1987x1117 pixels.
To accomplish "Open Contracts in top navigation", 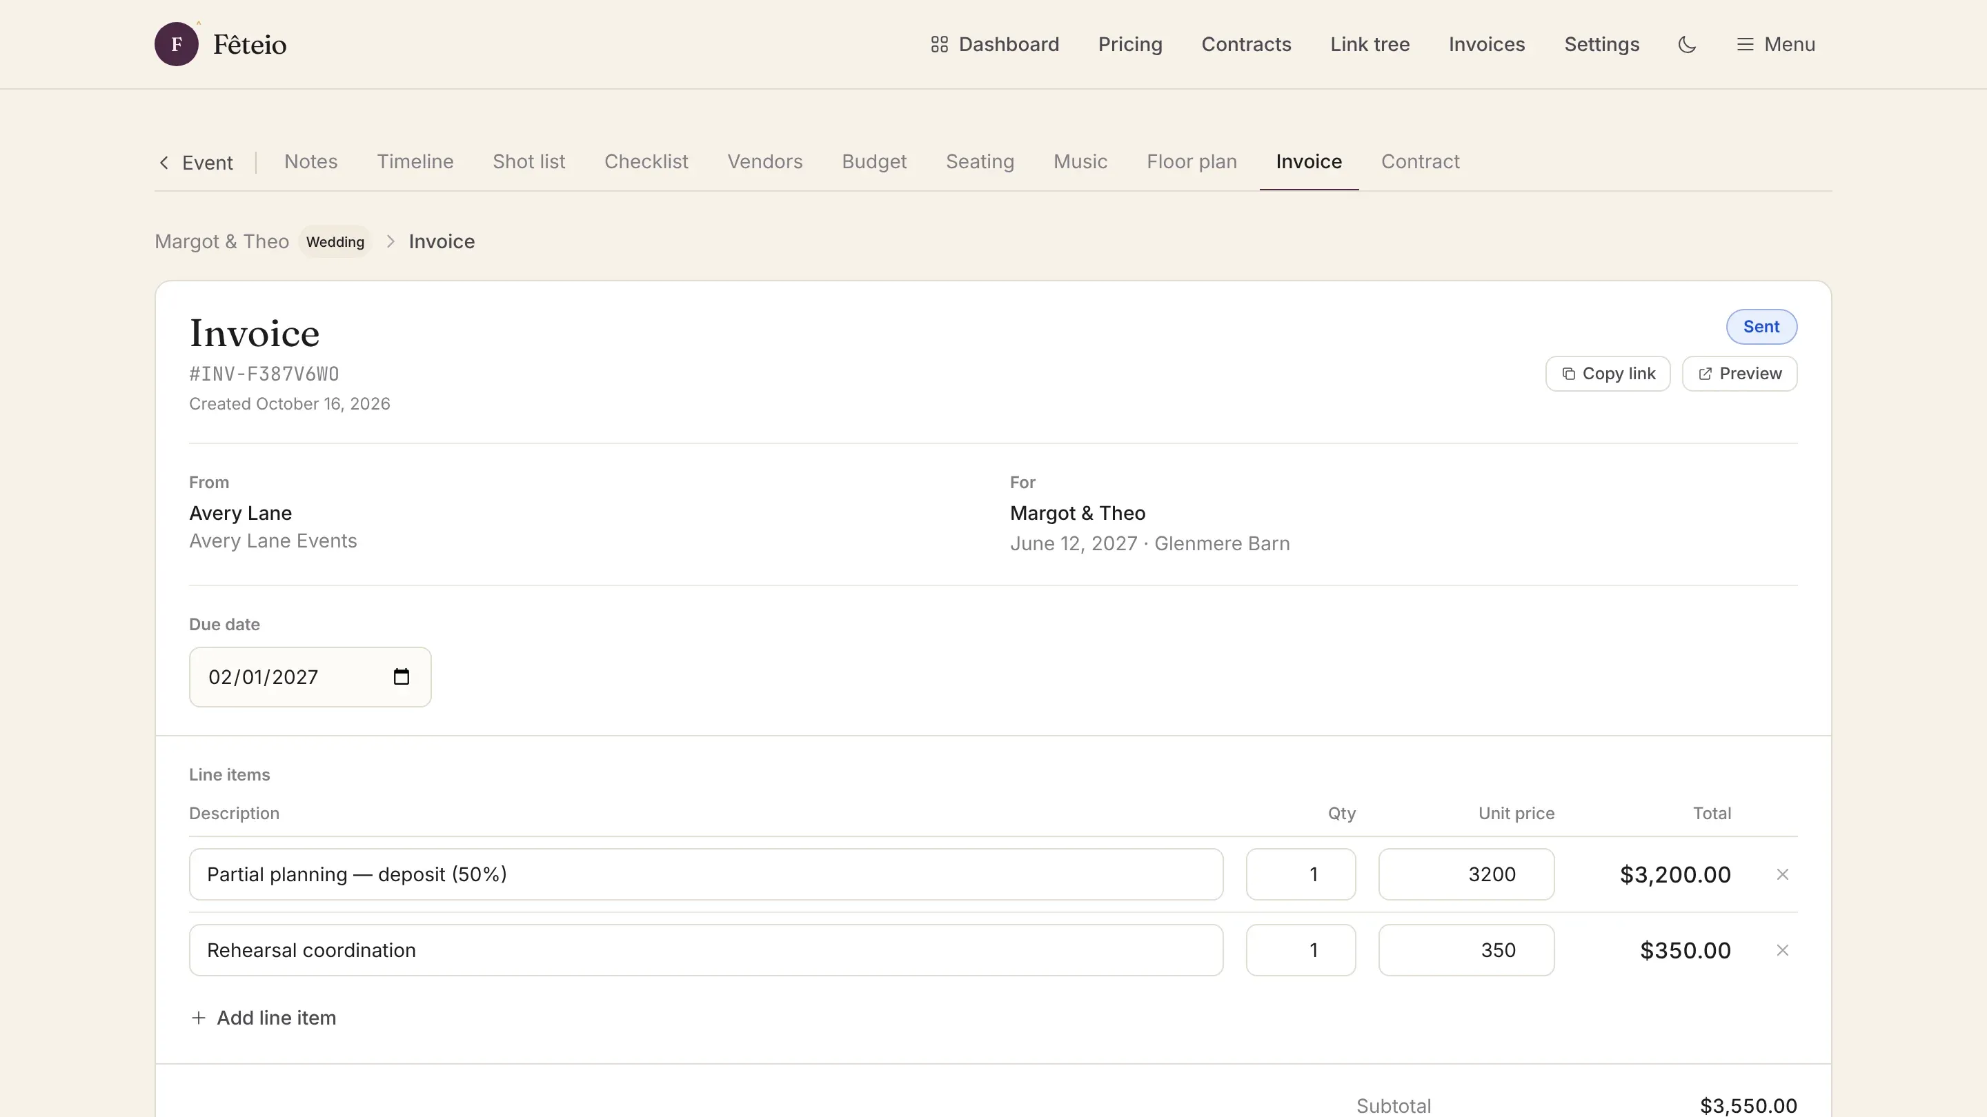I will pyautogui.click(x=1246, y=45).
